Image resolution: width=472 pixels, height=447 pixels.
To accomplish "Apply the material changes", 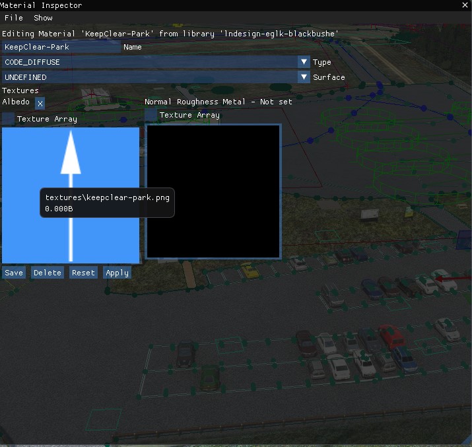I will click(117, 273).
